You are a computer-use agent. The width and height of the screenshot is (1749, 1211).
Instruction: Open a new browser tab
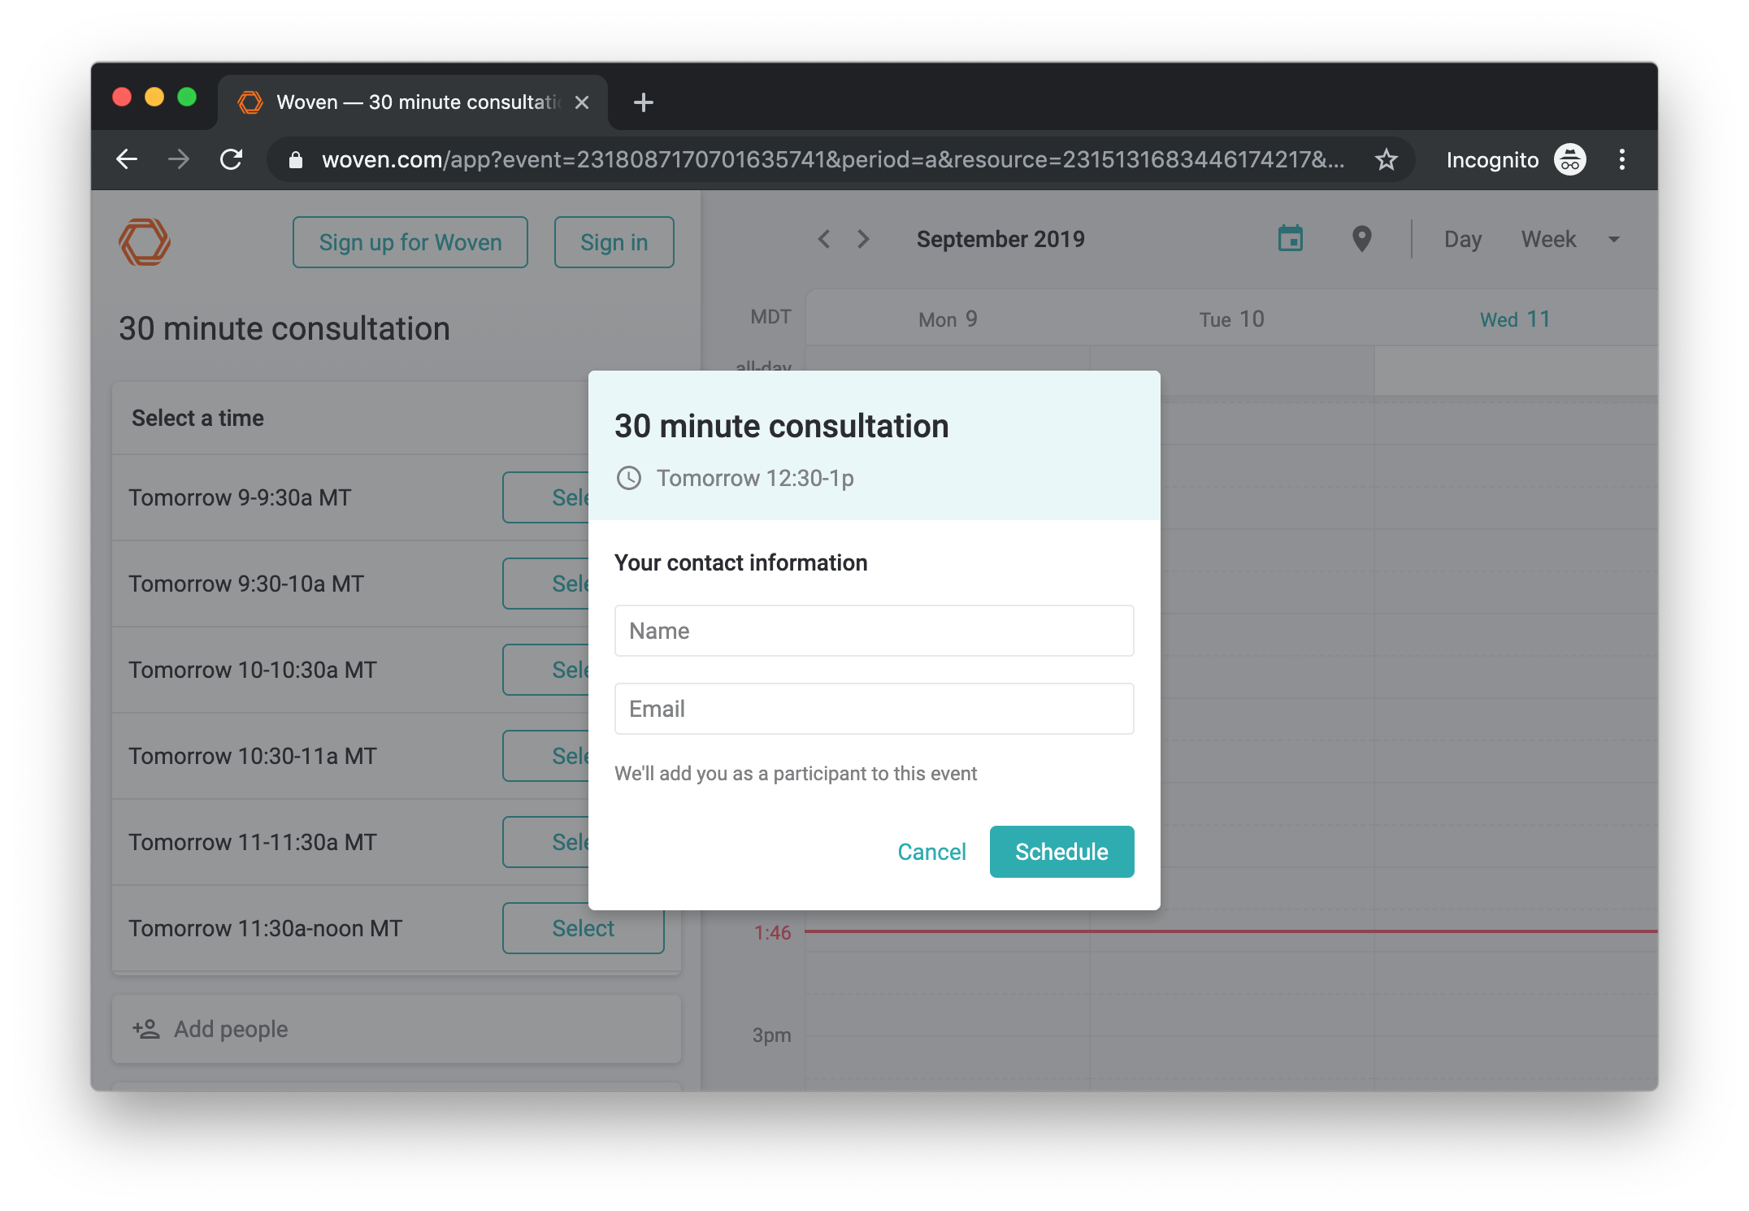(643, 102)
